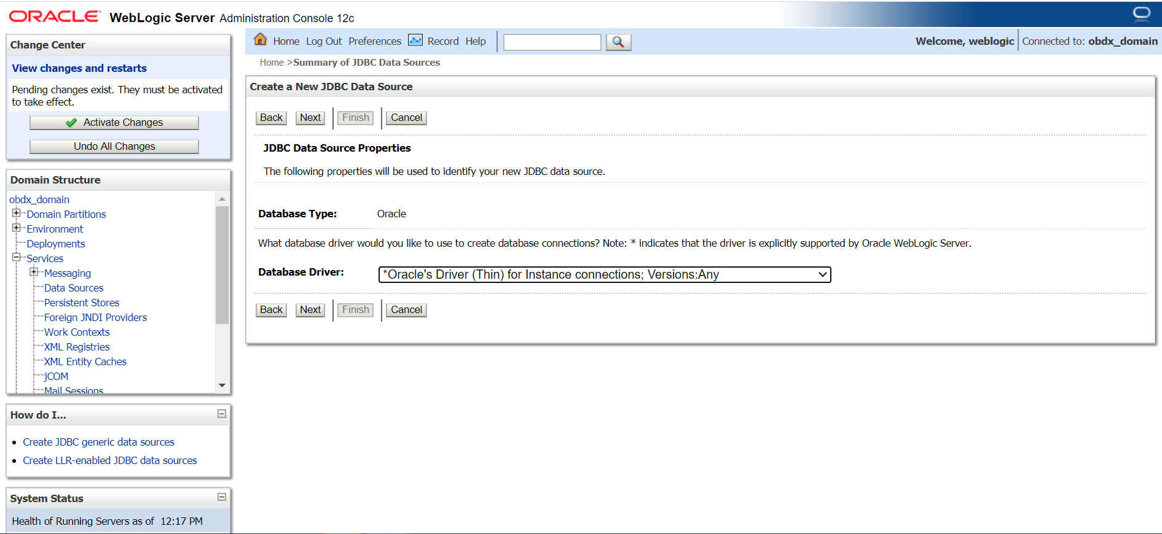Click the bottom Next button
1162x534 pixels.
[x=310, y=310]
